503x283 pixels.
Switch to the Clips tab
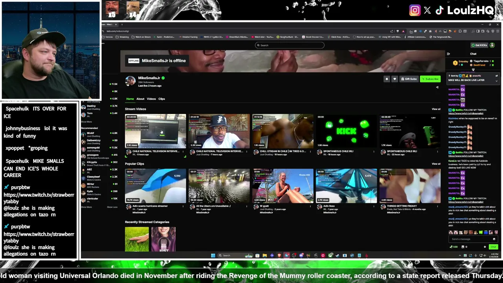tap(162, 99)
